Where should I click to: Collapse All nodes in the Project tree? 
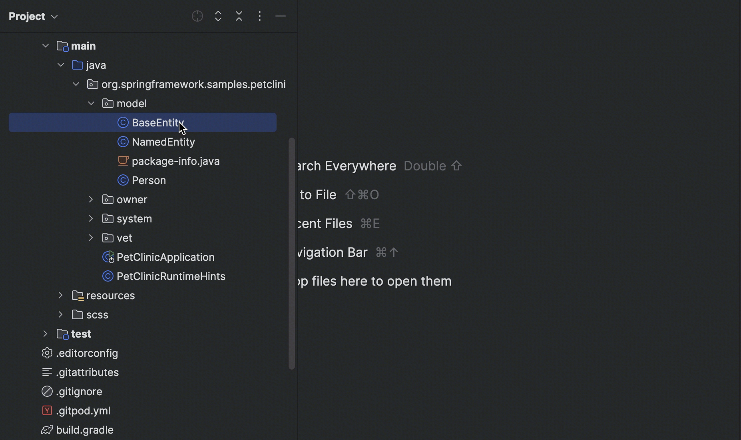[239, 16]
